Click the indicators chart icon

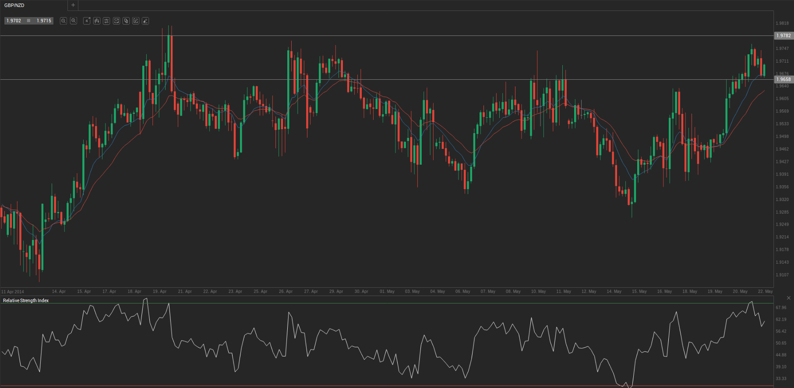(116, 21)
